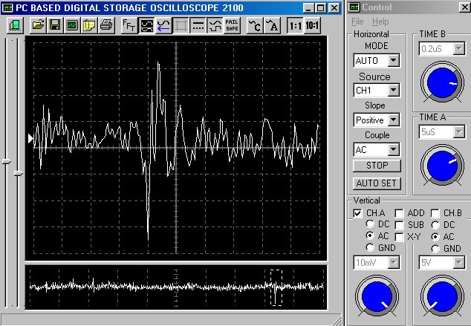The height and width of the screenshot is (326, 471).
Task: Select the 1:1 probe ratio button
Action: pos(295,25)
